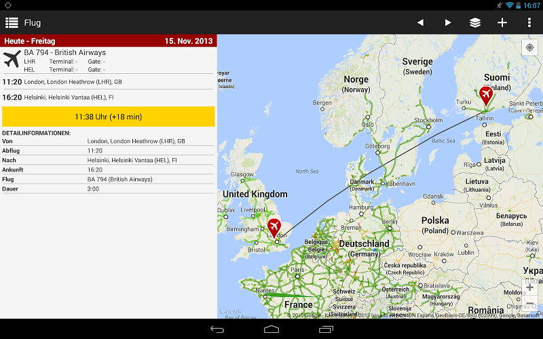This screenshot has width=543, height=339.
Task: Tap the Ankunft row value 16:20
Action: point(95,170)
